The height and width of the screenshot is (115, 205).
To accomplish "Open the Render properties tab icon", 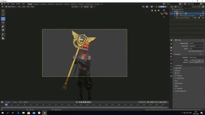I will tap(171, 48).
